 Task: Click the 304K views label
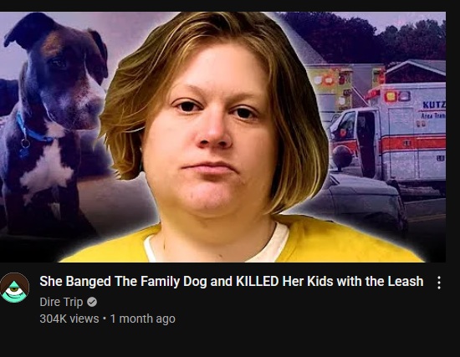(69, 319)
